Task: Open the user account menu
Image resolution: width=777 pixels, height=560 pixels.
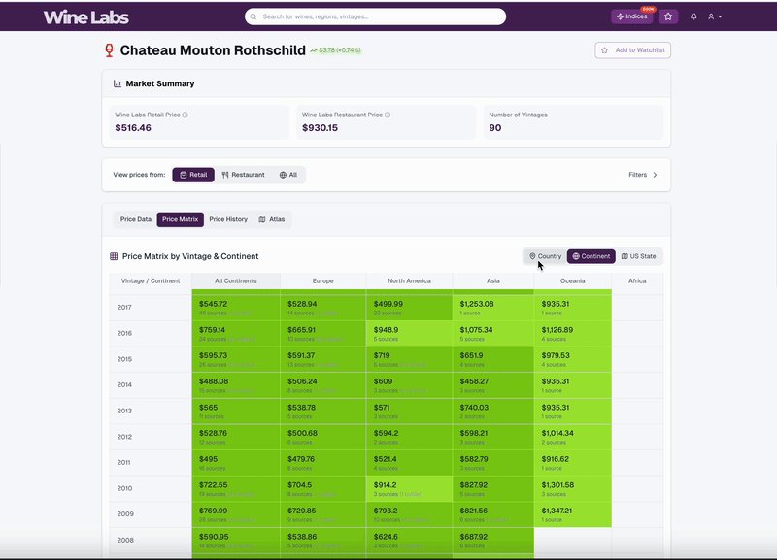Action: click(715, 16)
